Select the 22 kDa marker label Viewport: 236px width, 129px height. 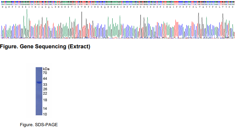[x=45, y=93]
